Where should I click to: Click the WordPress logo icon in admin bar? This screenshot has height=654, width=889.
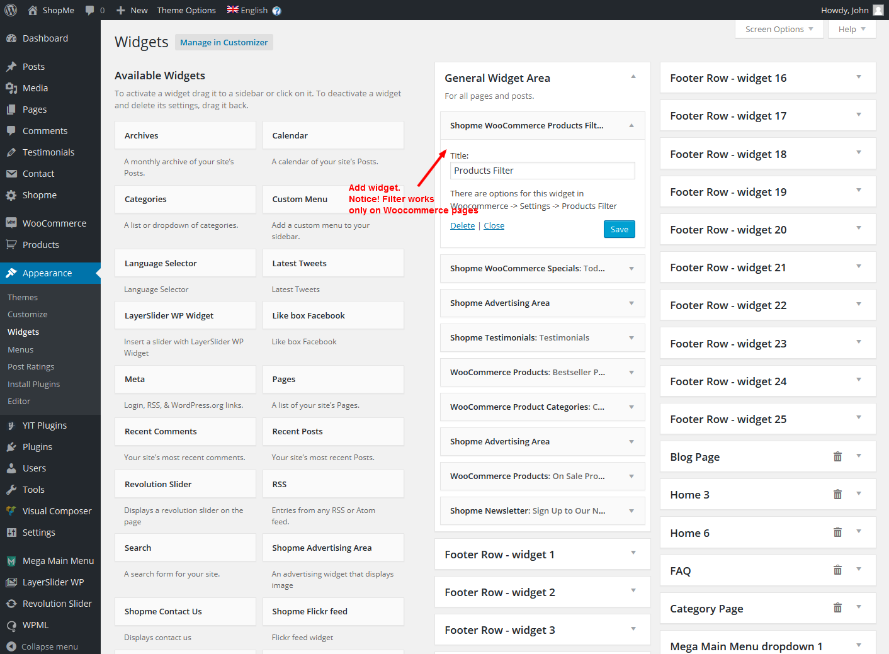pyautogui.click(x=11, y=10)
